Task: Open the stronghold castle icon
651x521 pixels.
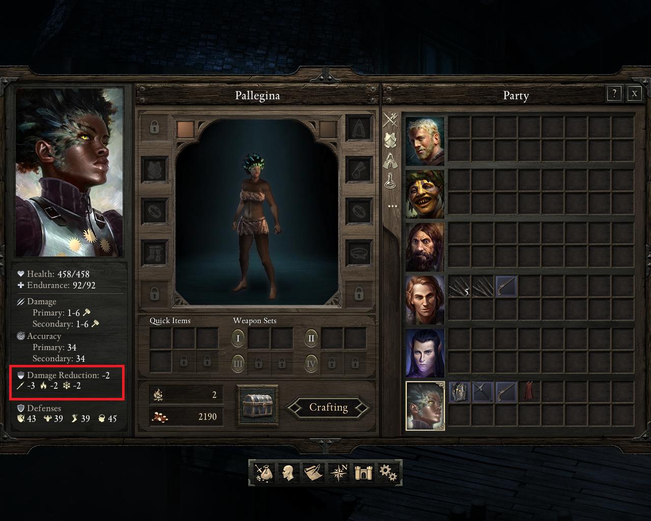Action: 363,473
